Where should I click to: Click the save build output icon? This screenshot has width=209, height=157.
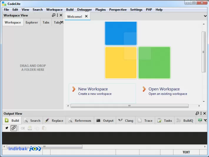coord(30,128)
